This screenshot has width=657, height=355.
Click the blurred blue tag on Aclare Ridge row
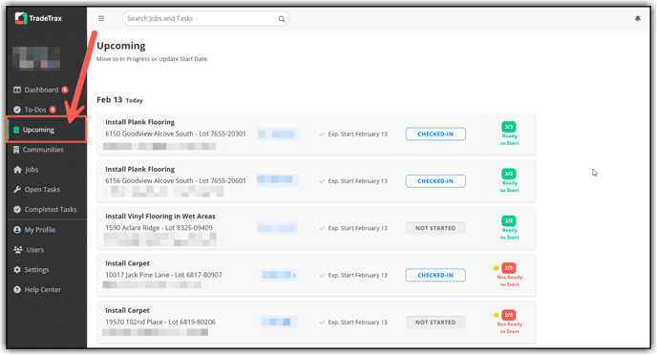tap(277, 228)
